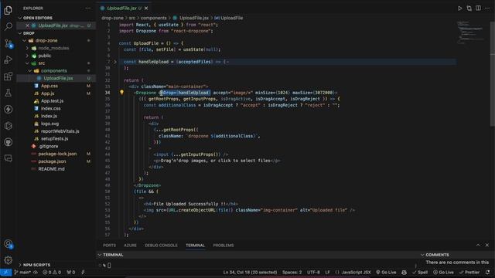Image resolution: width=495 pixels, height=278 pixels.
Task: Switch to the Debug Console tab
Action: coord(161,246)
